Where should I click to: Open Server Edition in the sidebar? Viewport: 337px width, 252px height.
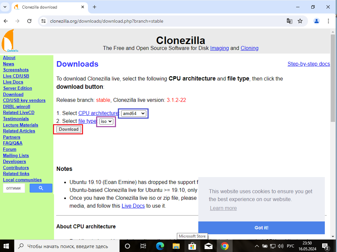tap(18, 88)
